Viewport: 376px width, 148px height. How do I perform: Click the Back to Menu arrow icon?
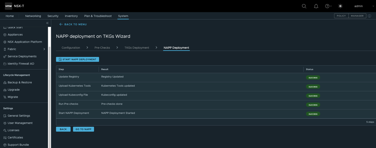click(x=61, y=24)
